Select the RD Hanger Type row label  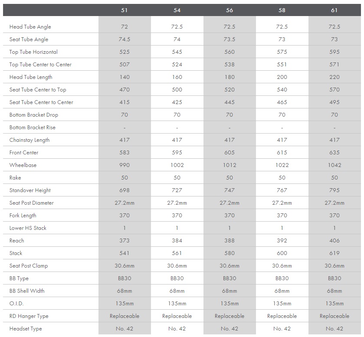(x=29, y=316)
